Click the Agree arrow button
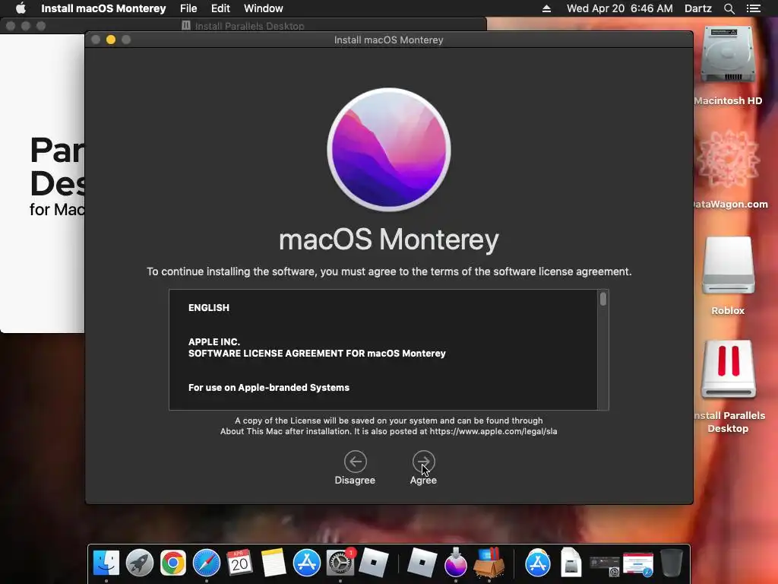This screenshot has width=778, height=584. click(x=423, y=462)
